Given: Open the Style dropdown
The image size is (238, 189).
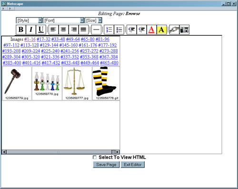Looking at the screenshot, I should pyautogui.click(x=29, y=20).
